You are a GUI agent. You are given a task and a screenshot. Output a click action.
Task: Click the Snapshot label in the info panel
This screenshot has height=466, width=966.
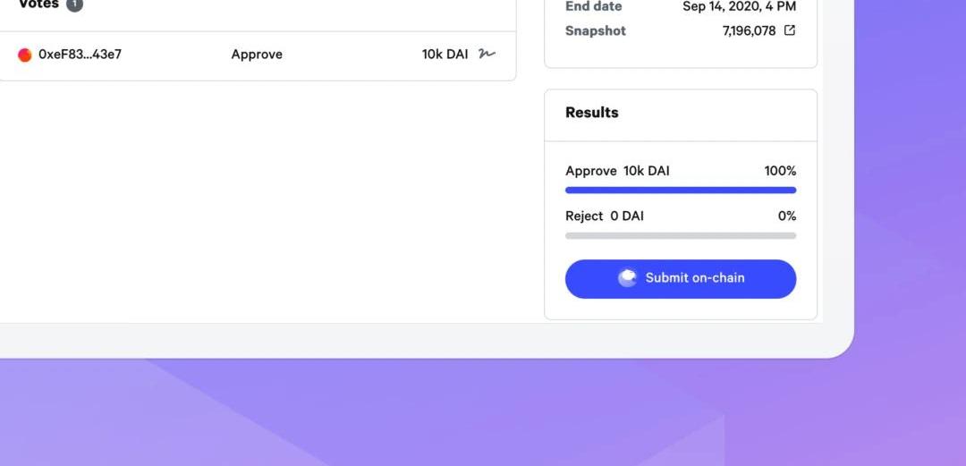pyautogui.click(x=595, y=30)
